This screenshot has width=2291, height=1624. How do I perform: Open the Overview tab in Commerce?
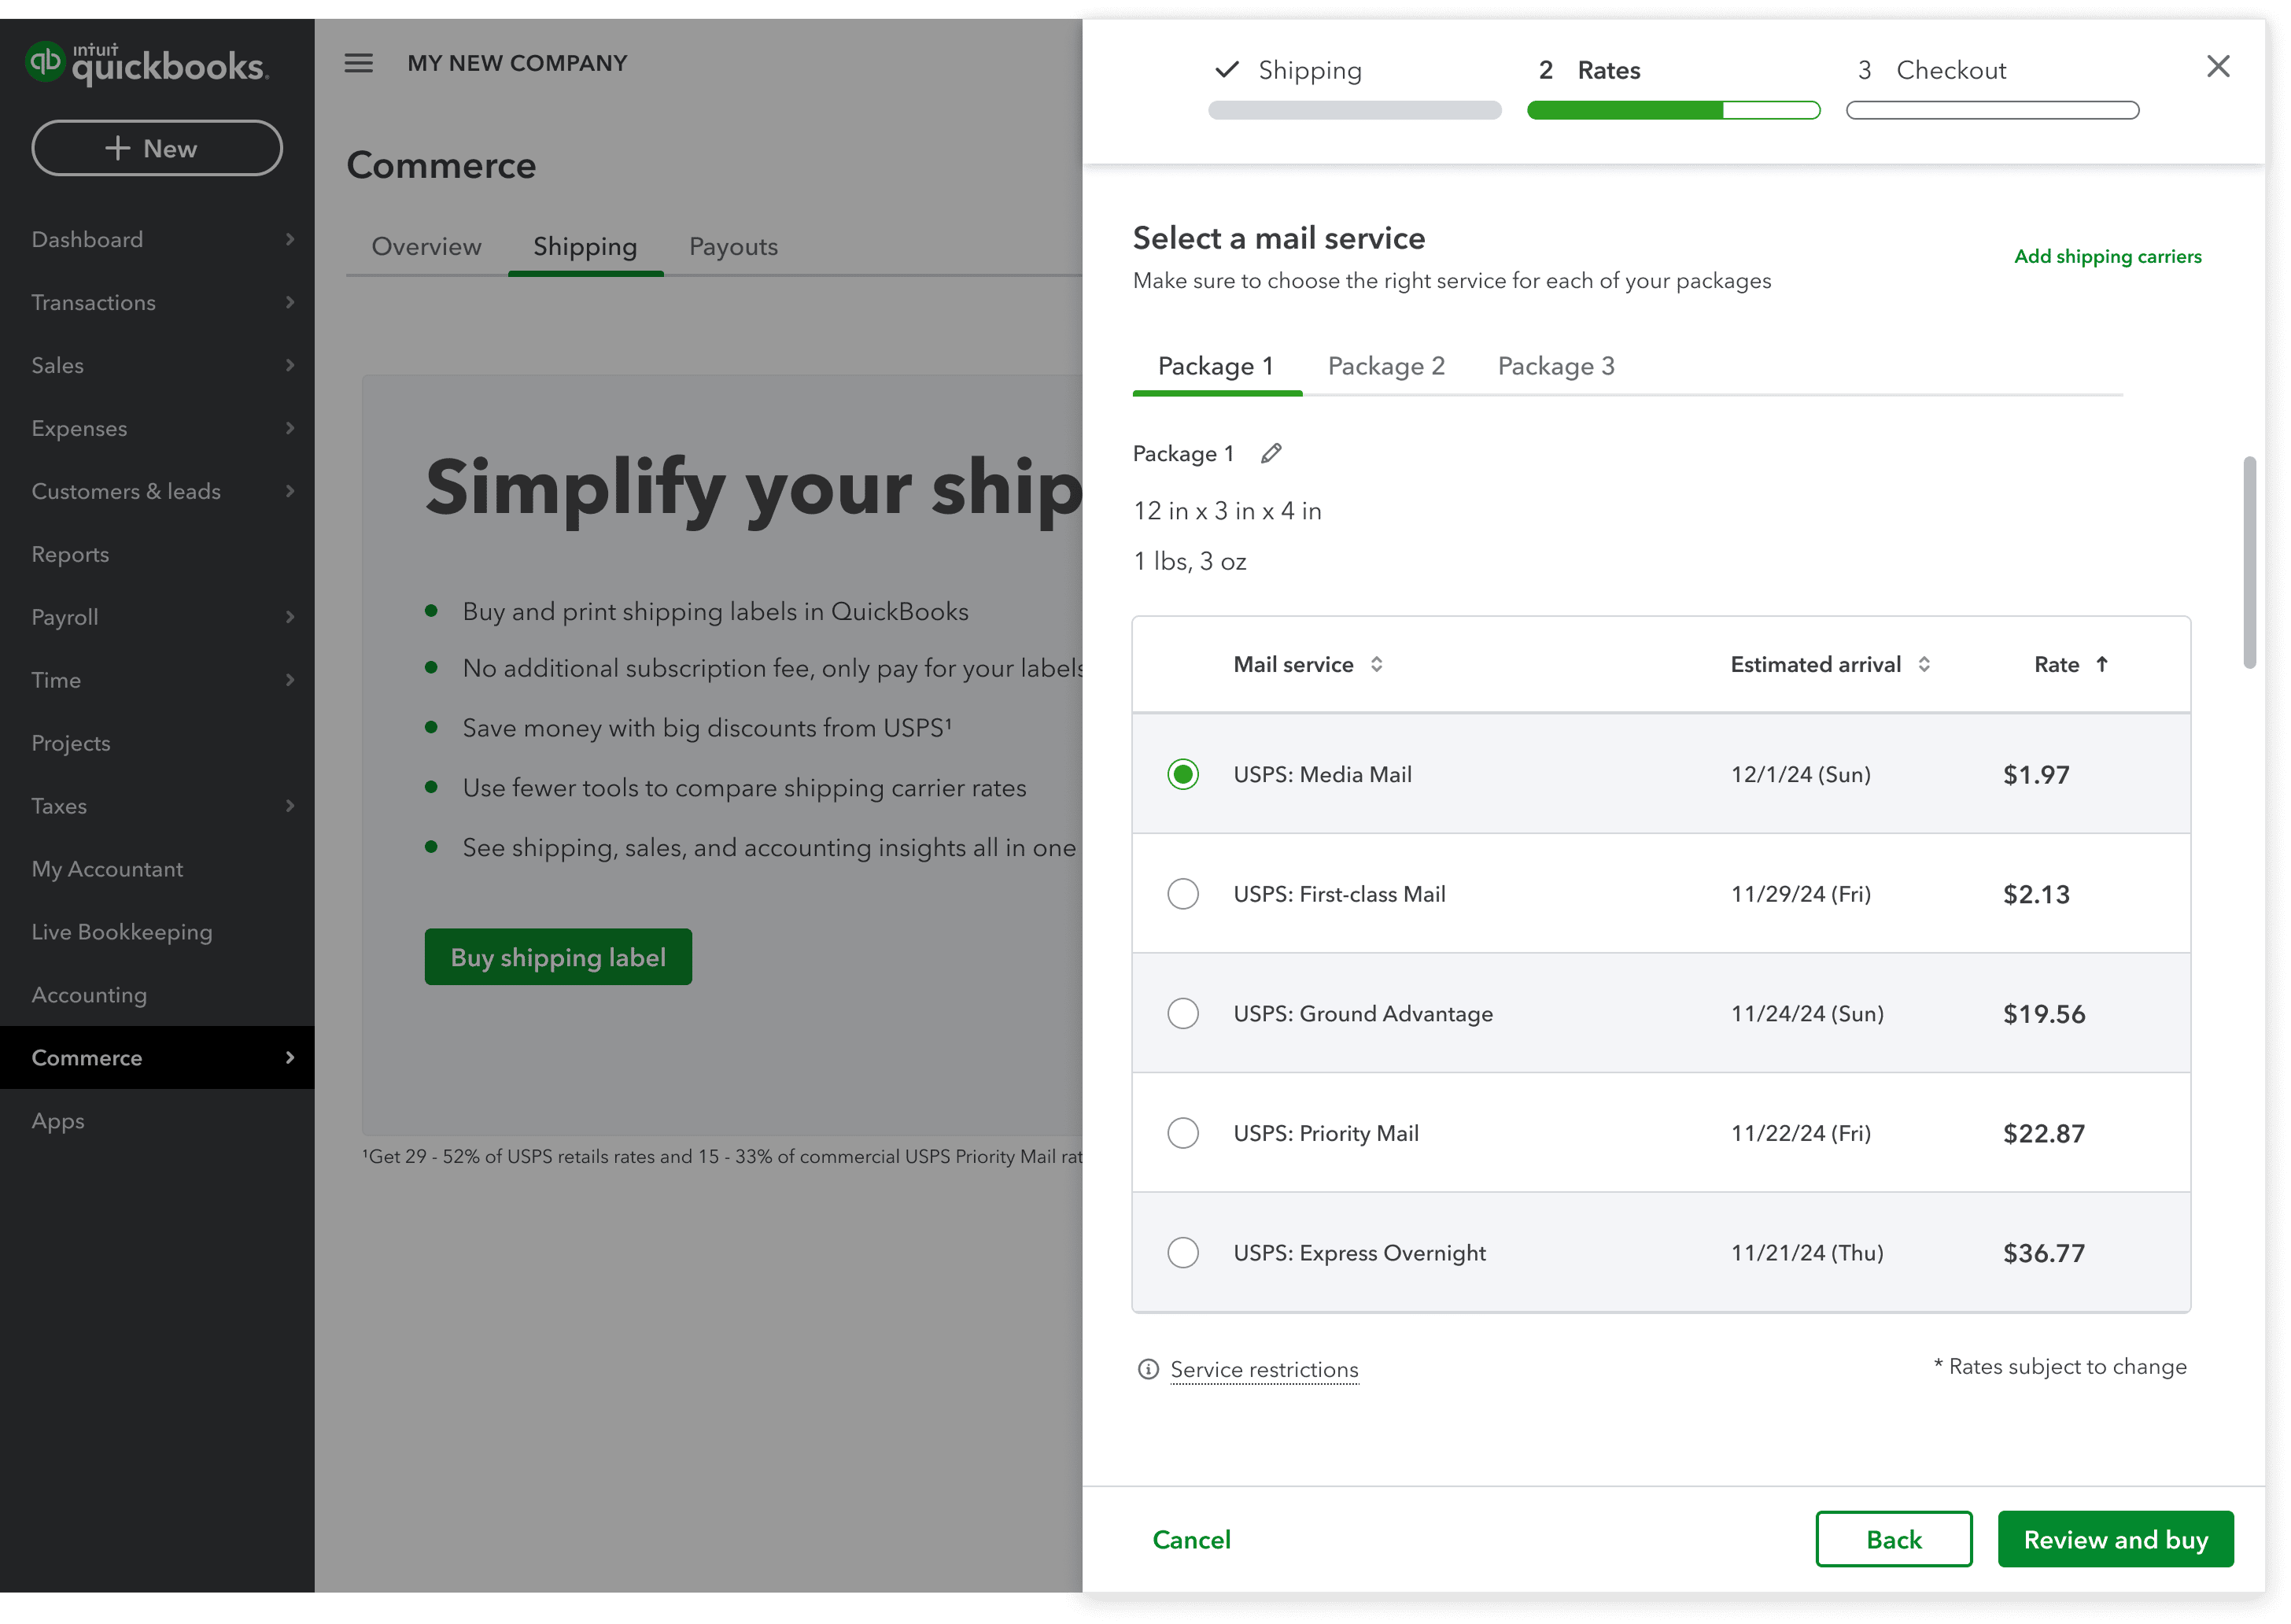click(x=426, y=246)
